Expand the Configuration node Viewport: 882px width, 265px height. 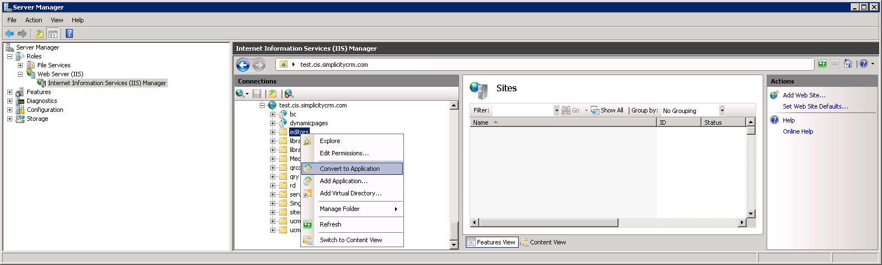tap(9, 110)
